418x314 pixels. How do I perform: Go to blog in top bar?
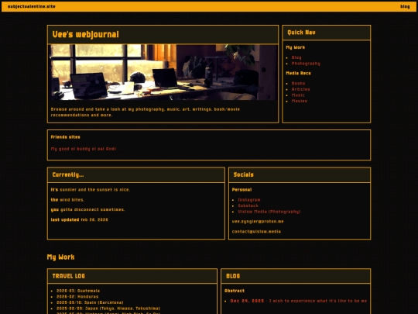click(x=405, y=6)
